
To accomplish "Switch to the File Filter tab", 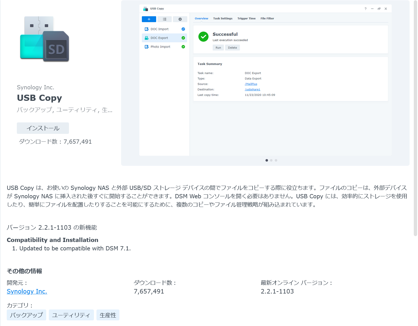I will click(267, 18).
